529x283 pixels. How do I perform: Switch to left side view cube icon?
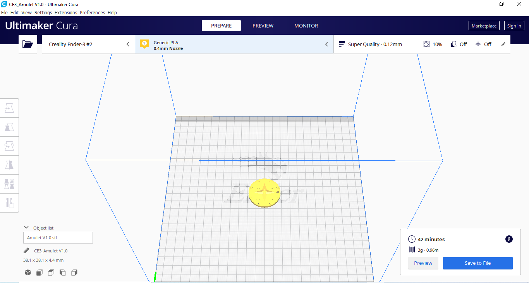(x=63, y=273)
